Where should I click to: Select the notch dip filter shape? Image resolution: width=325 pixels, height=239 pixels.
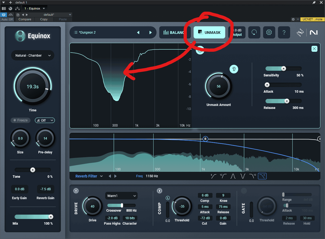click(x=243, y=176)
